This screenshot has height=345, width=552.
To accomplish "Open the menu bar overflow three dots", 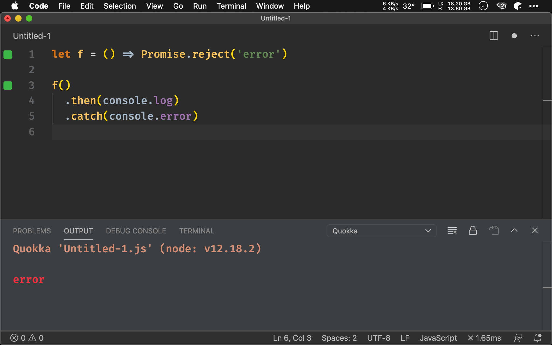I will coord(534,6).
